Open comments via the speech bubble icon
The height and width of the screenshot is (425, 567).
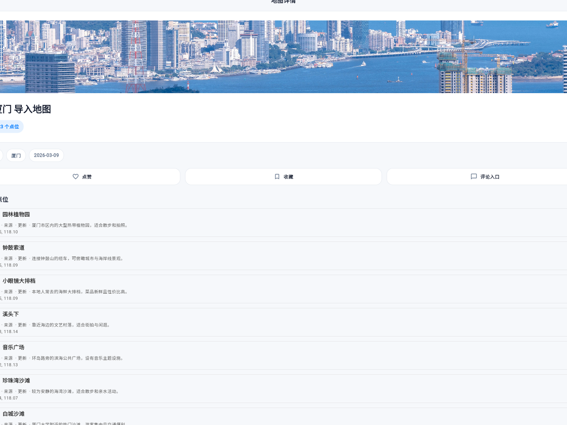point(473,177)
